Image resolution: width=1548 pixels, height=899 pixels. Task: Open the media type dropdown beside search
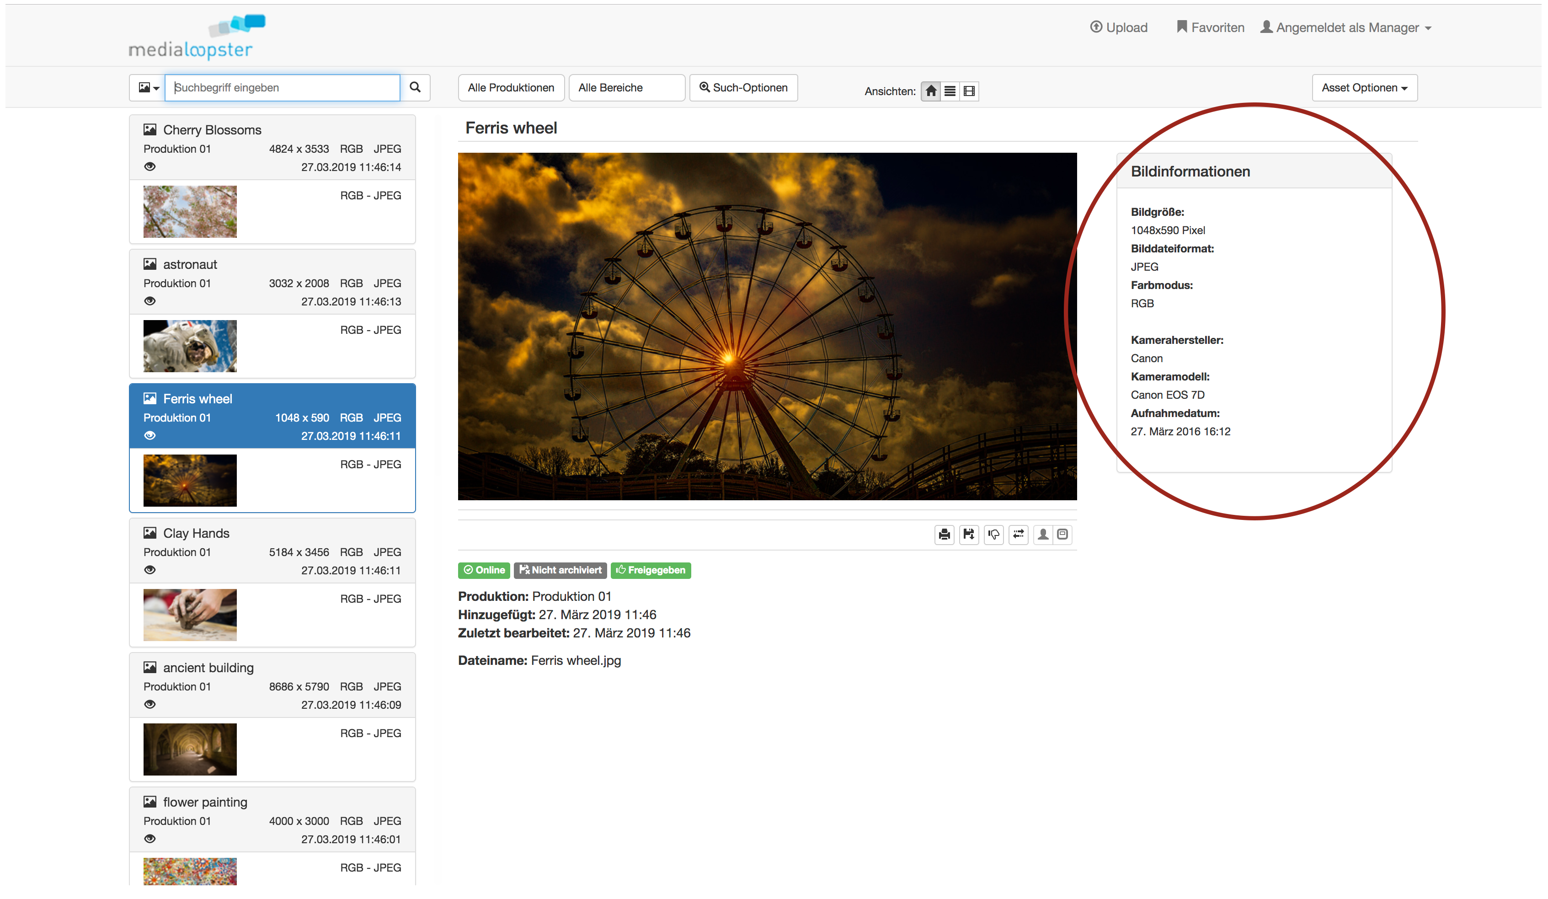pyautogui.click(x=148, y=87)
